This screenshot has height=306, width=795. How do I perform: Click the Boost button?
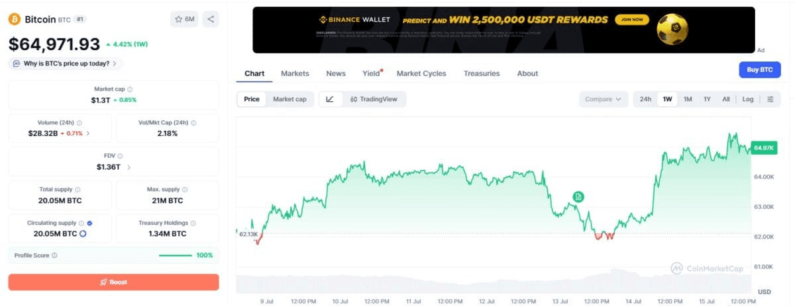click(x=113, y=282)
